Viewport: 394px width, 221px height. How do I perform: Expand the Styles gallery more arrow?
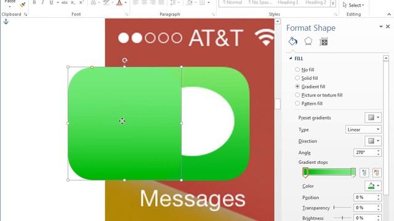pos(333,4)
